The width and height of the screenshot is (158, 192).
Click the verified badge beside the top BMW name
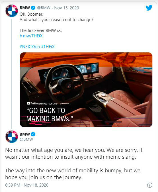click(x=33, y=8)
